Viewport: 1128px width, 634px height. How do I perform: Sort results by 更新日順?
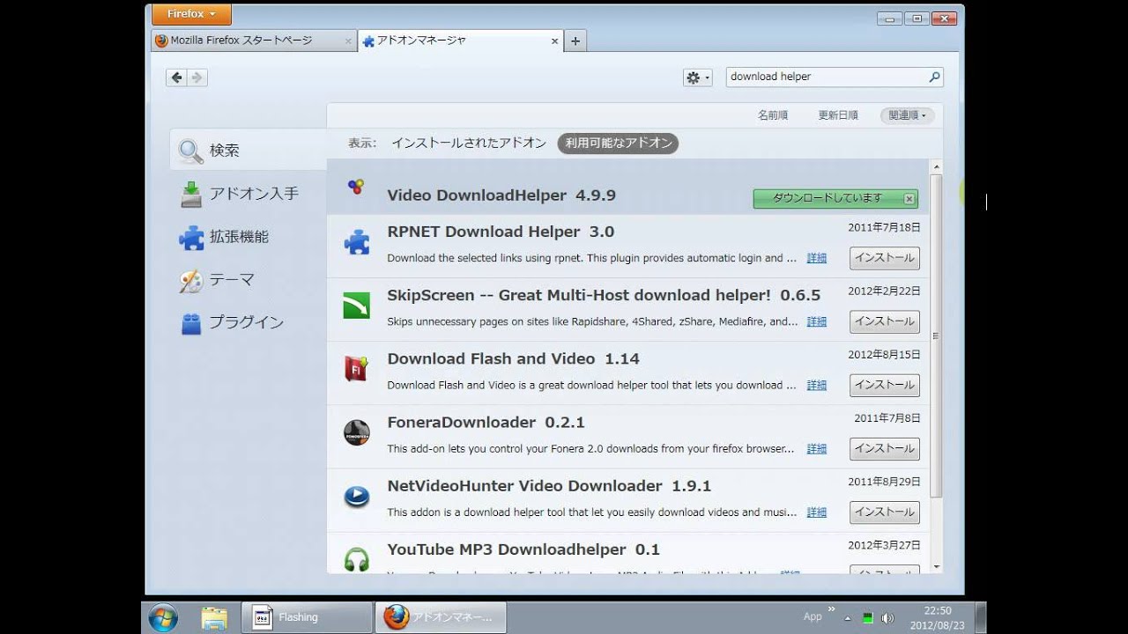837,115
